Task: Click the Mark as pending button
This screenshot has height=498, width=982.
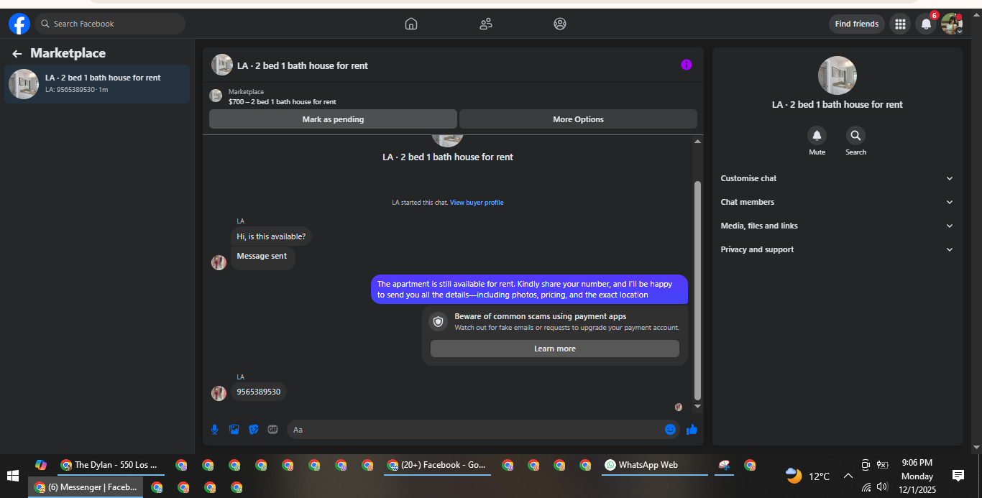Action: (333, 119)
